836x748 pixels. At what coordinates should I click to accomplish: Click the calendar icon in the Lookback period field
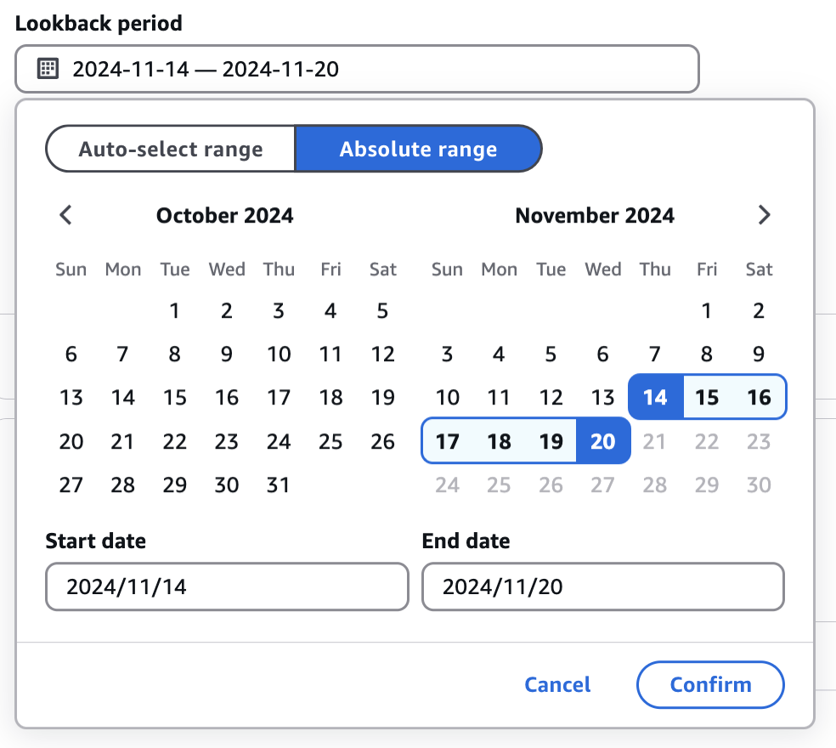pyautogui.click(x=48, y=69)
